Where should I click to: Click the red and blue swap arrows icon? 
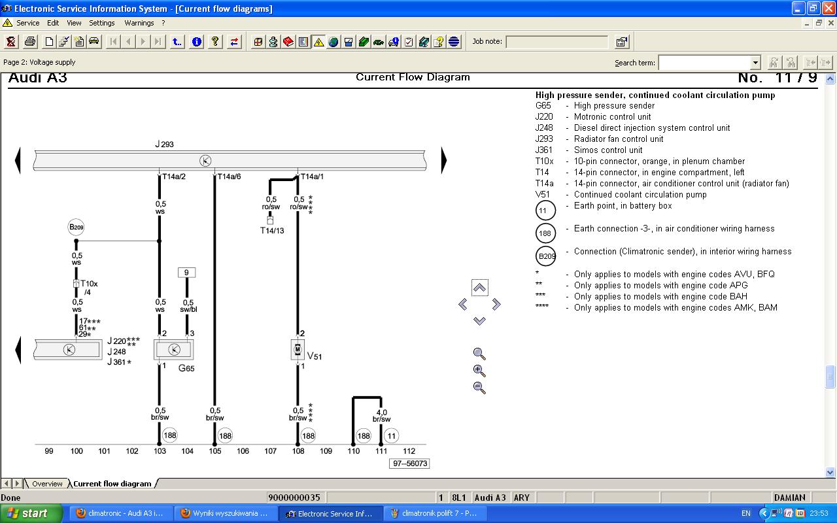click(x=234, y=42)
